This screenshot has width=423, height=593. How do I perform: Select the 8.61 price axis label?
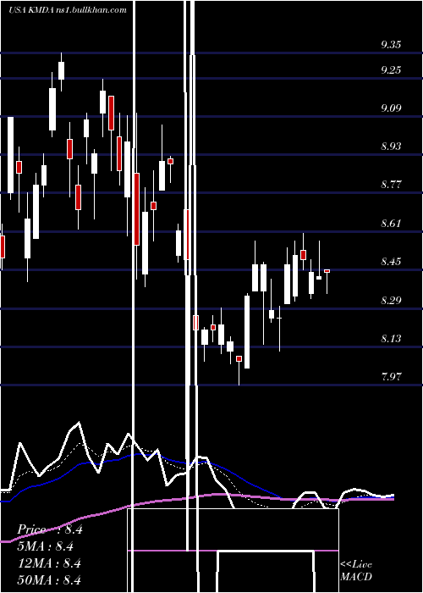tap(391, 224)
